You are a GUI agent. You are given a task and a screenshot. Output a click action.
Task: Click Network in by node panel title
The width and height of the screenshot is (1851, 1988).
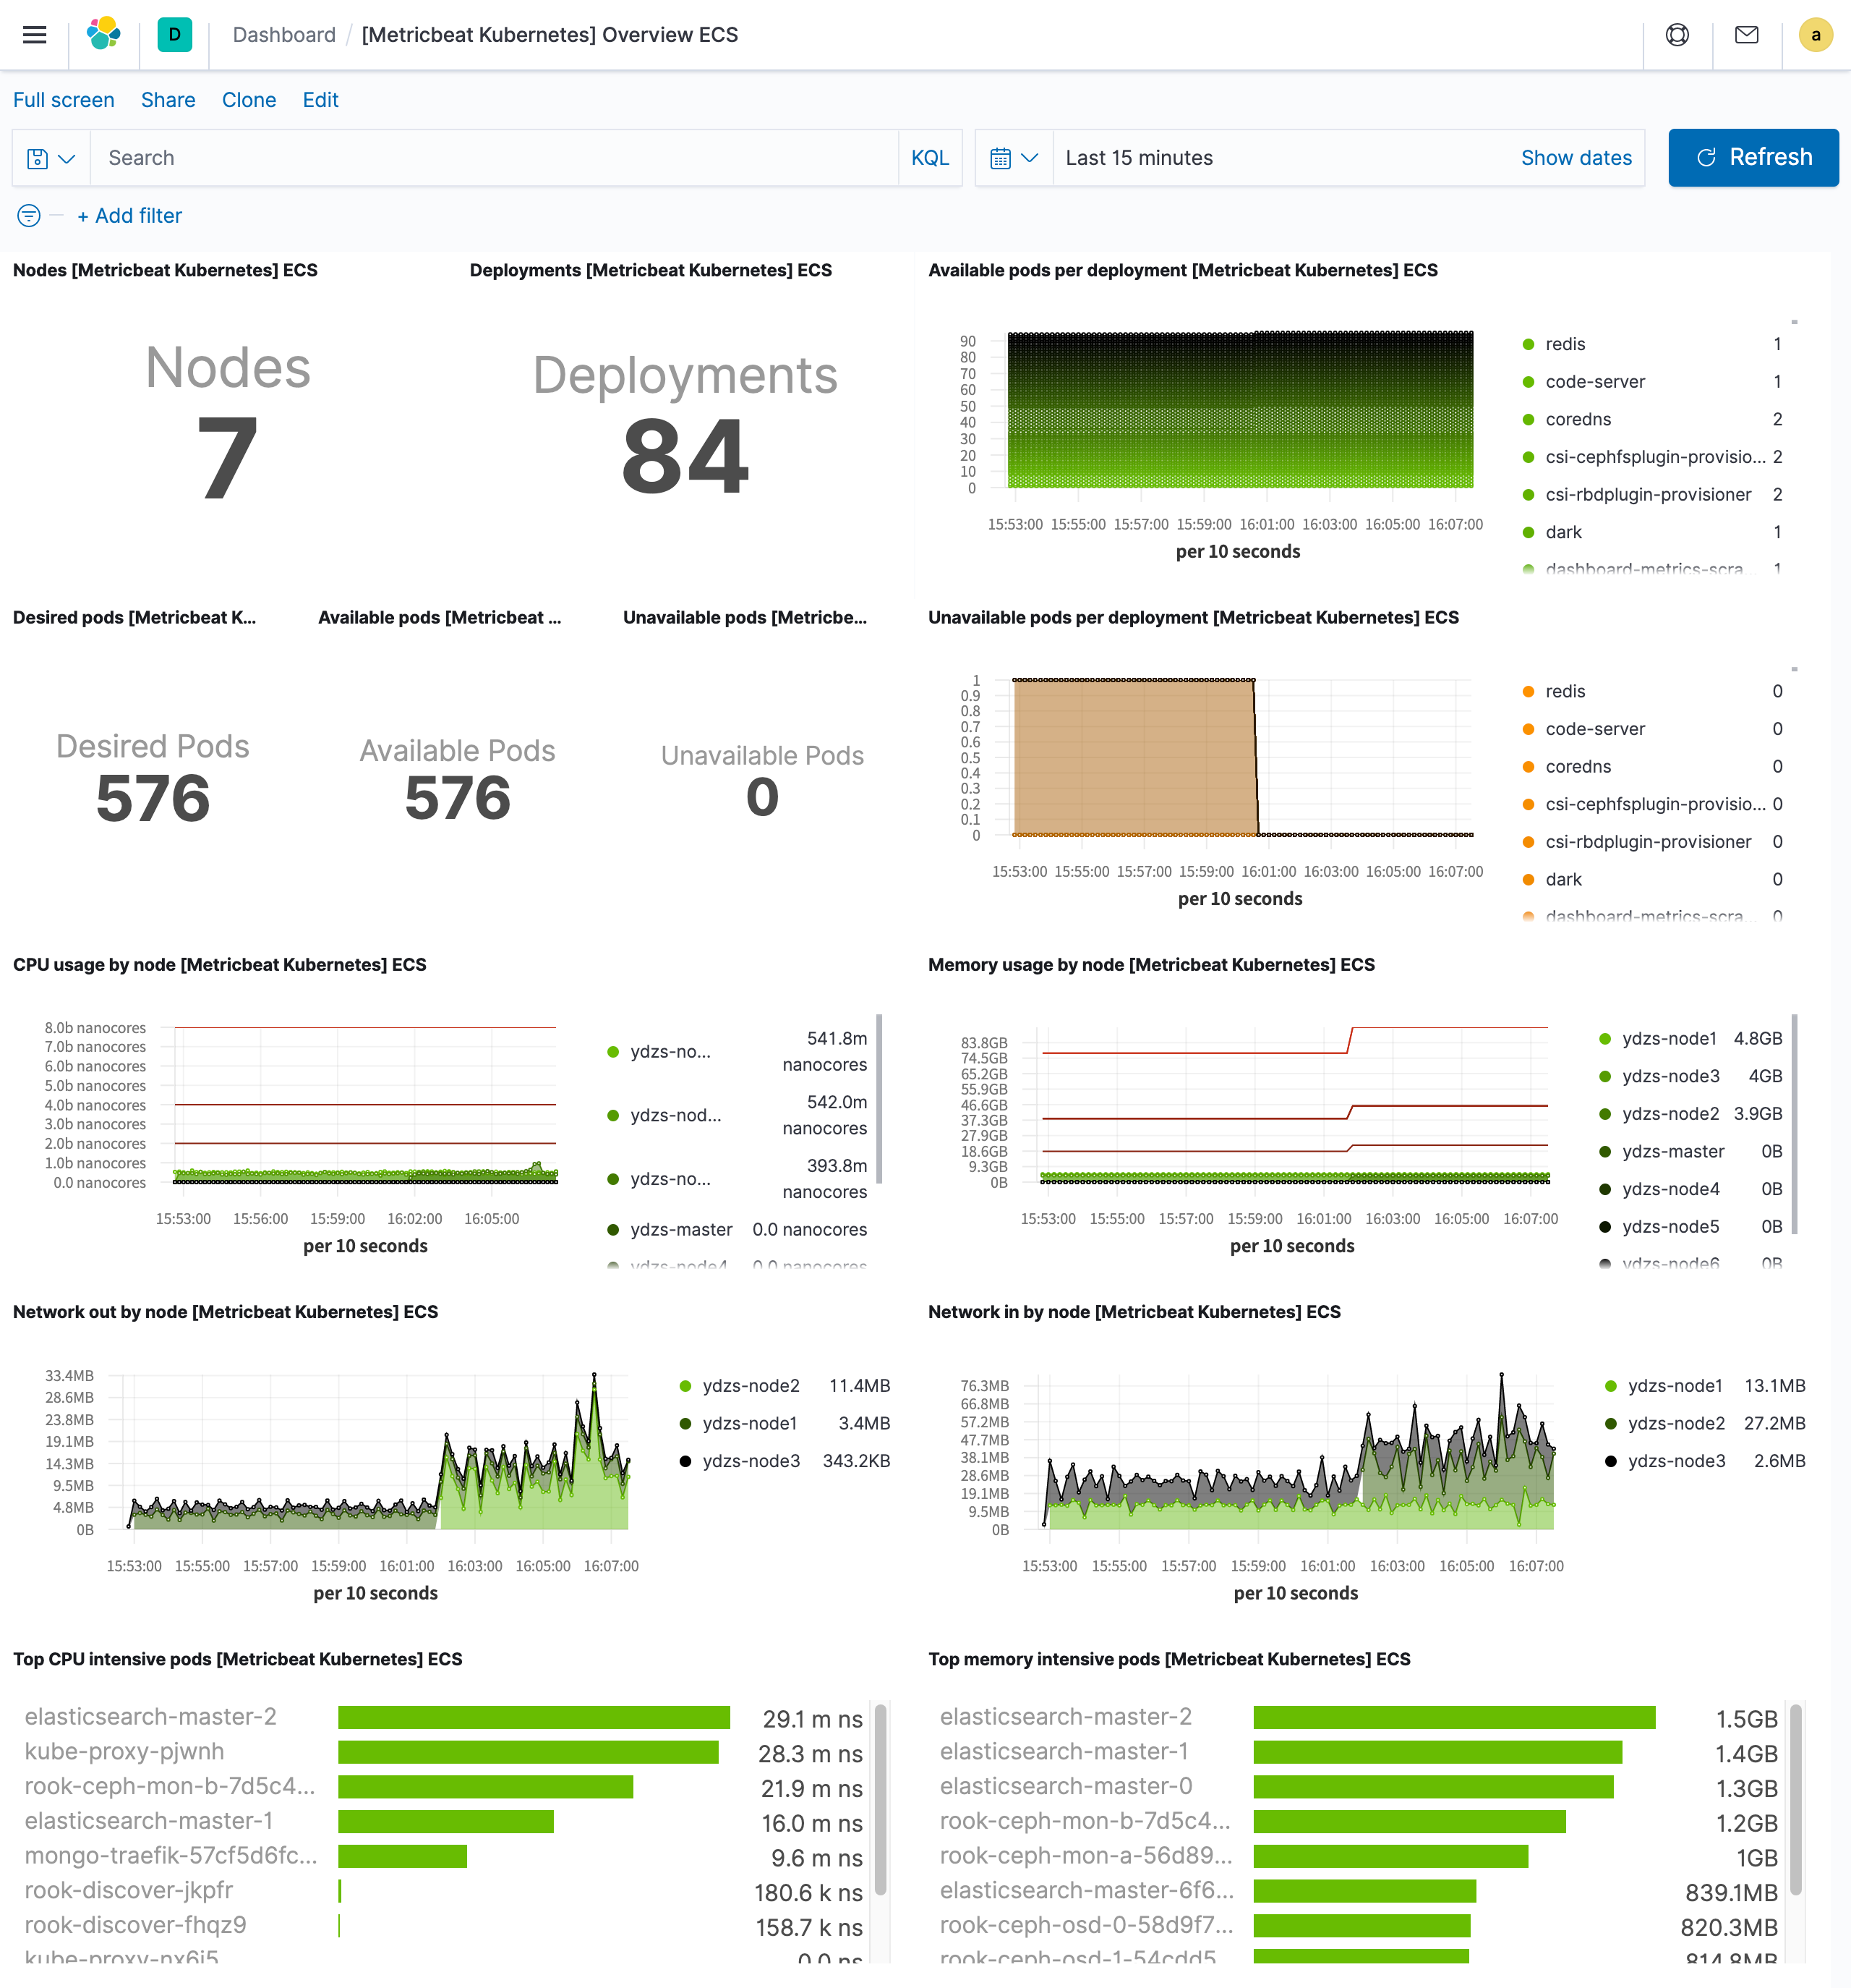point(1134,1312)
